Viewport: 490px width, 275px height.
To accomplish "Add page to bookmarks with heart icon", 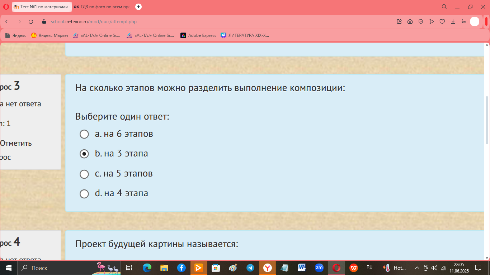I will [442, 22].
